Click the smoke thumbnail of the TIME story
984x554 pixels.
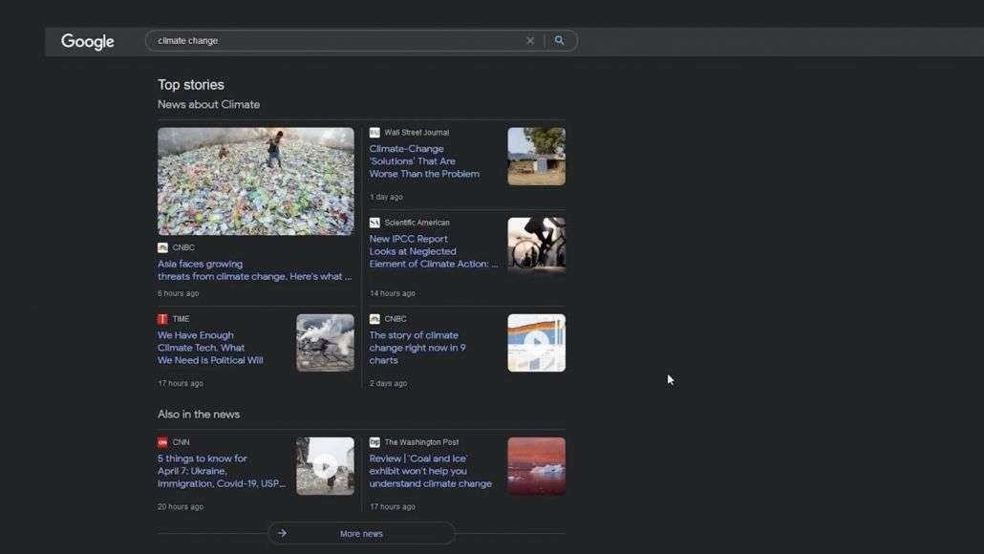(325, 343)
